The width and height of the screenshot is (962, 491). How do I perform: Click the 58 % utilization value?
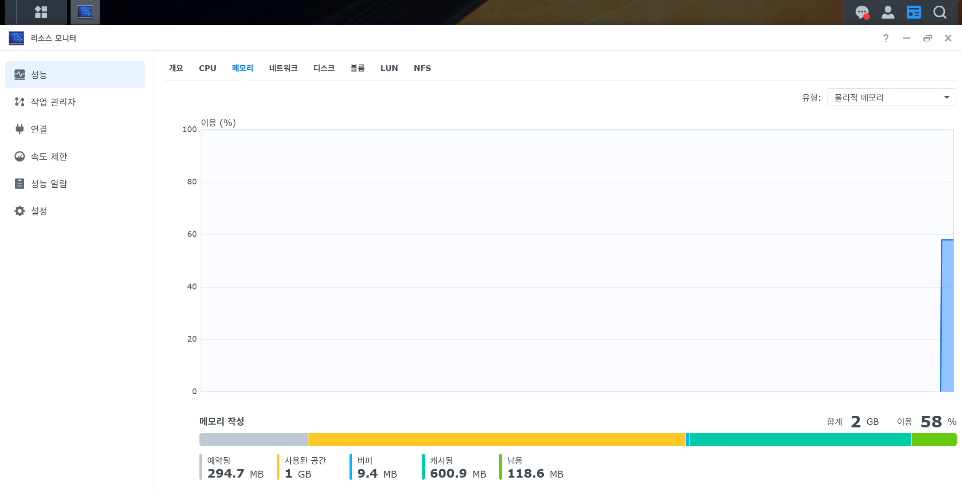click(938, 422)
